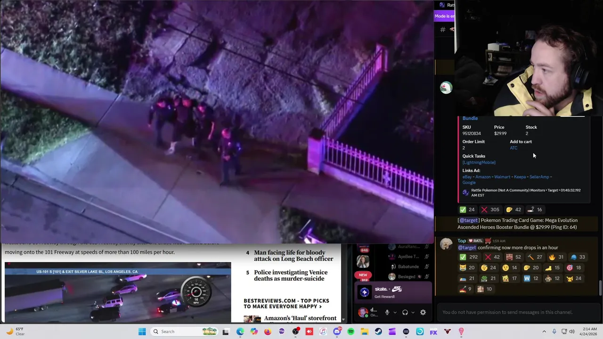The width and height of the screenshot is (603, 339).
Task: Open Microsoft Edge from the taskbar
Action: tap(240, 331)
